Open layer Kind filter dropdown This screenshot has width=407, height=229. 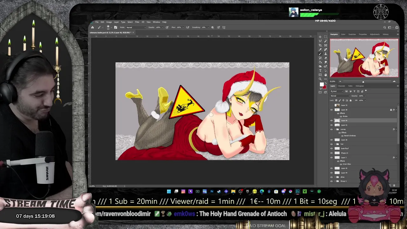click(337, 91)
